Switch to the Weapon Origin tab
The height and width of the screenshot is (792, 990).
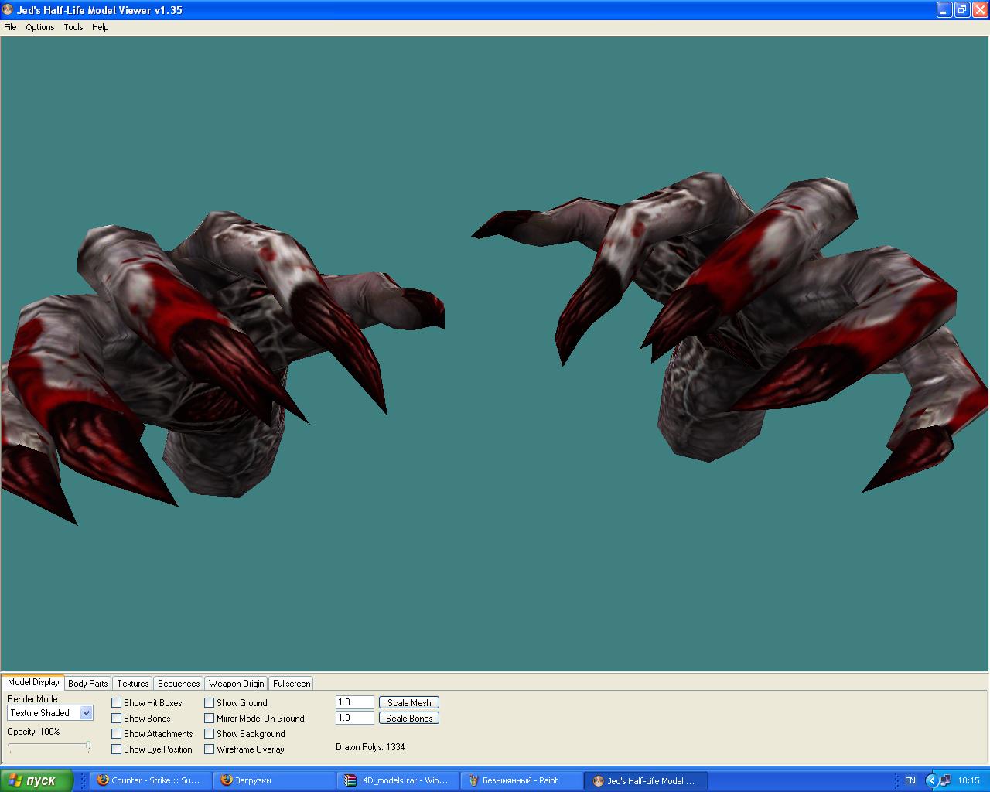(x=237, y=684)
